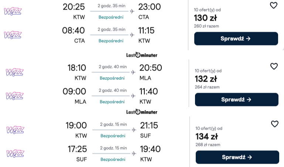Click the 264 zł razem total
284x167 pixels.
(207, 87)
